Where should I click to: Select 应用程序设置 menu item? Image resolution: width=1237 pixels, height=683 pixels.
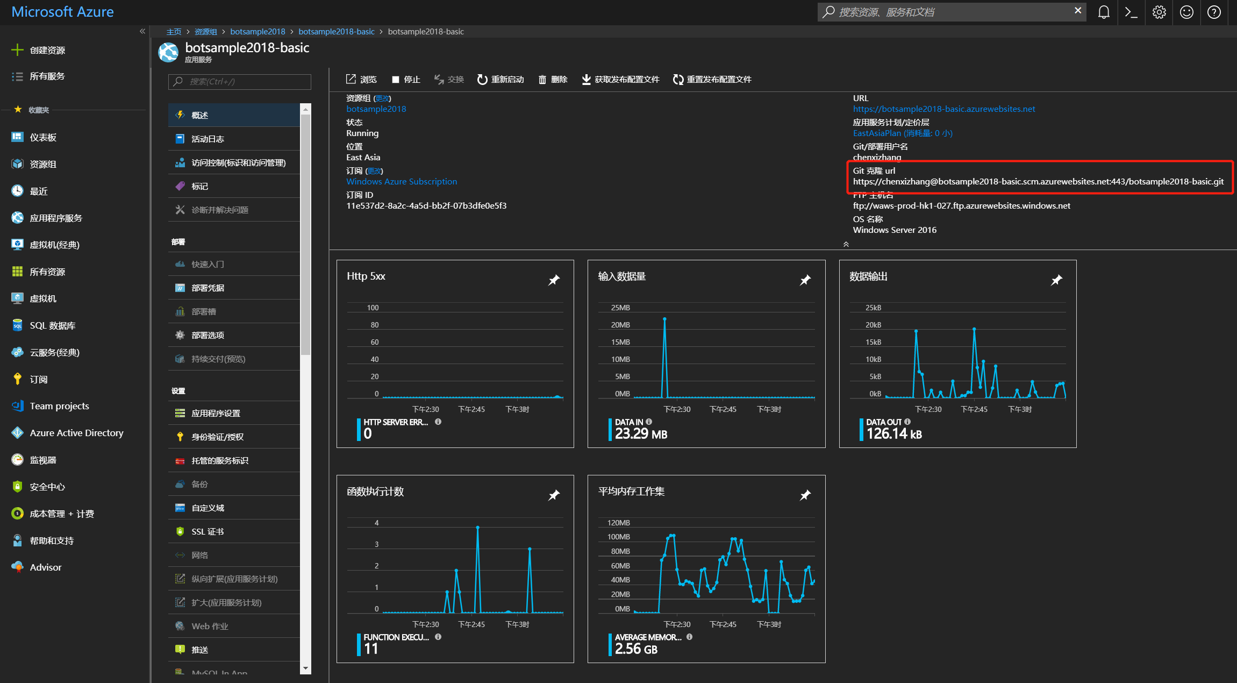[x=216, y=413]
